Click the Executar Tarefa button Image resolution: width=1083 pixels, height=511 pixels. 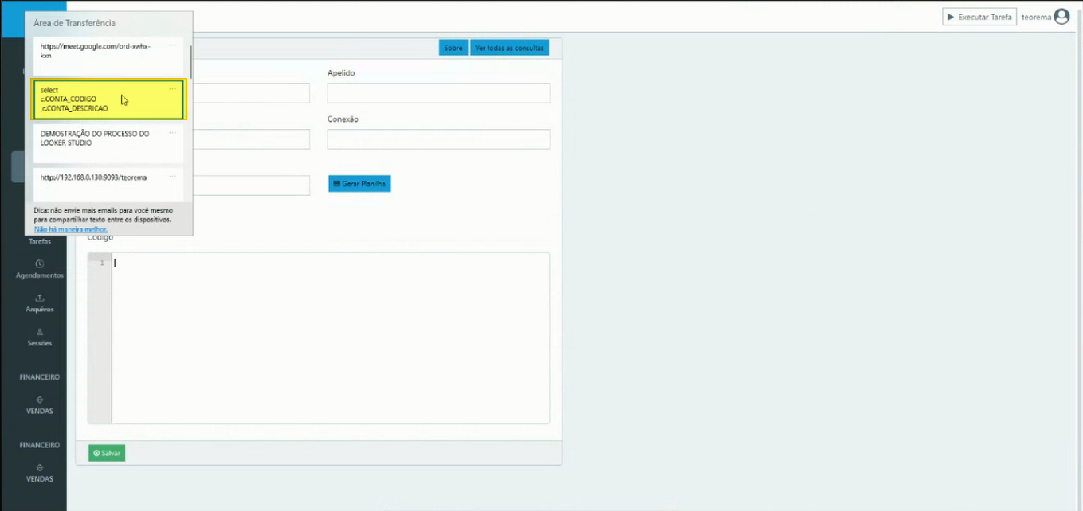[979, 17]
